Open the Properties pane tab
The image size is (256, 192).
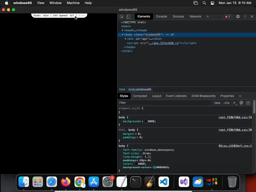point(227,96)
